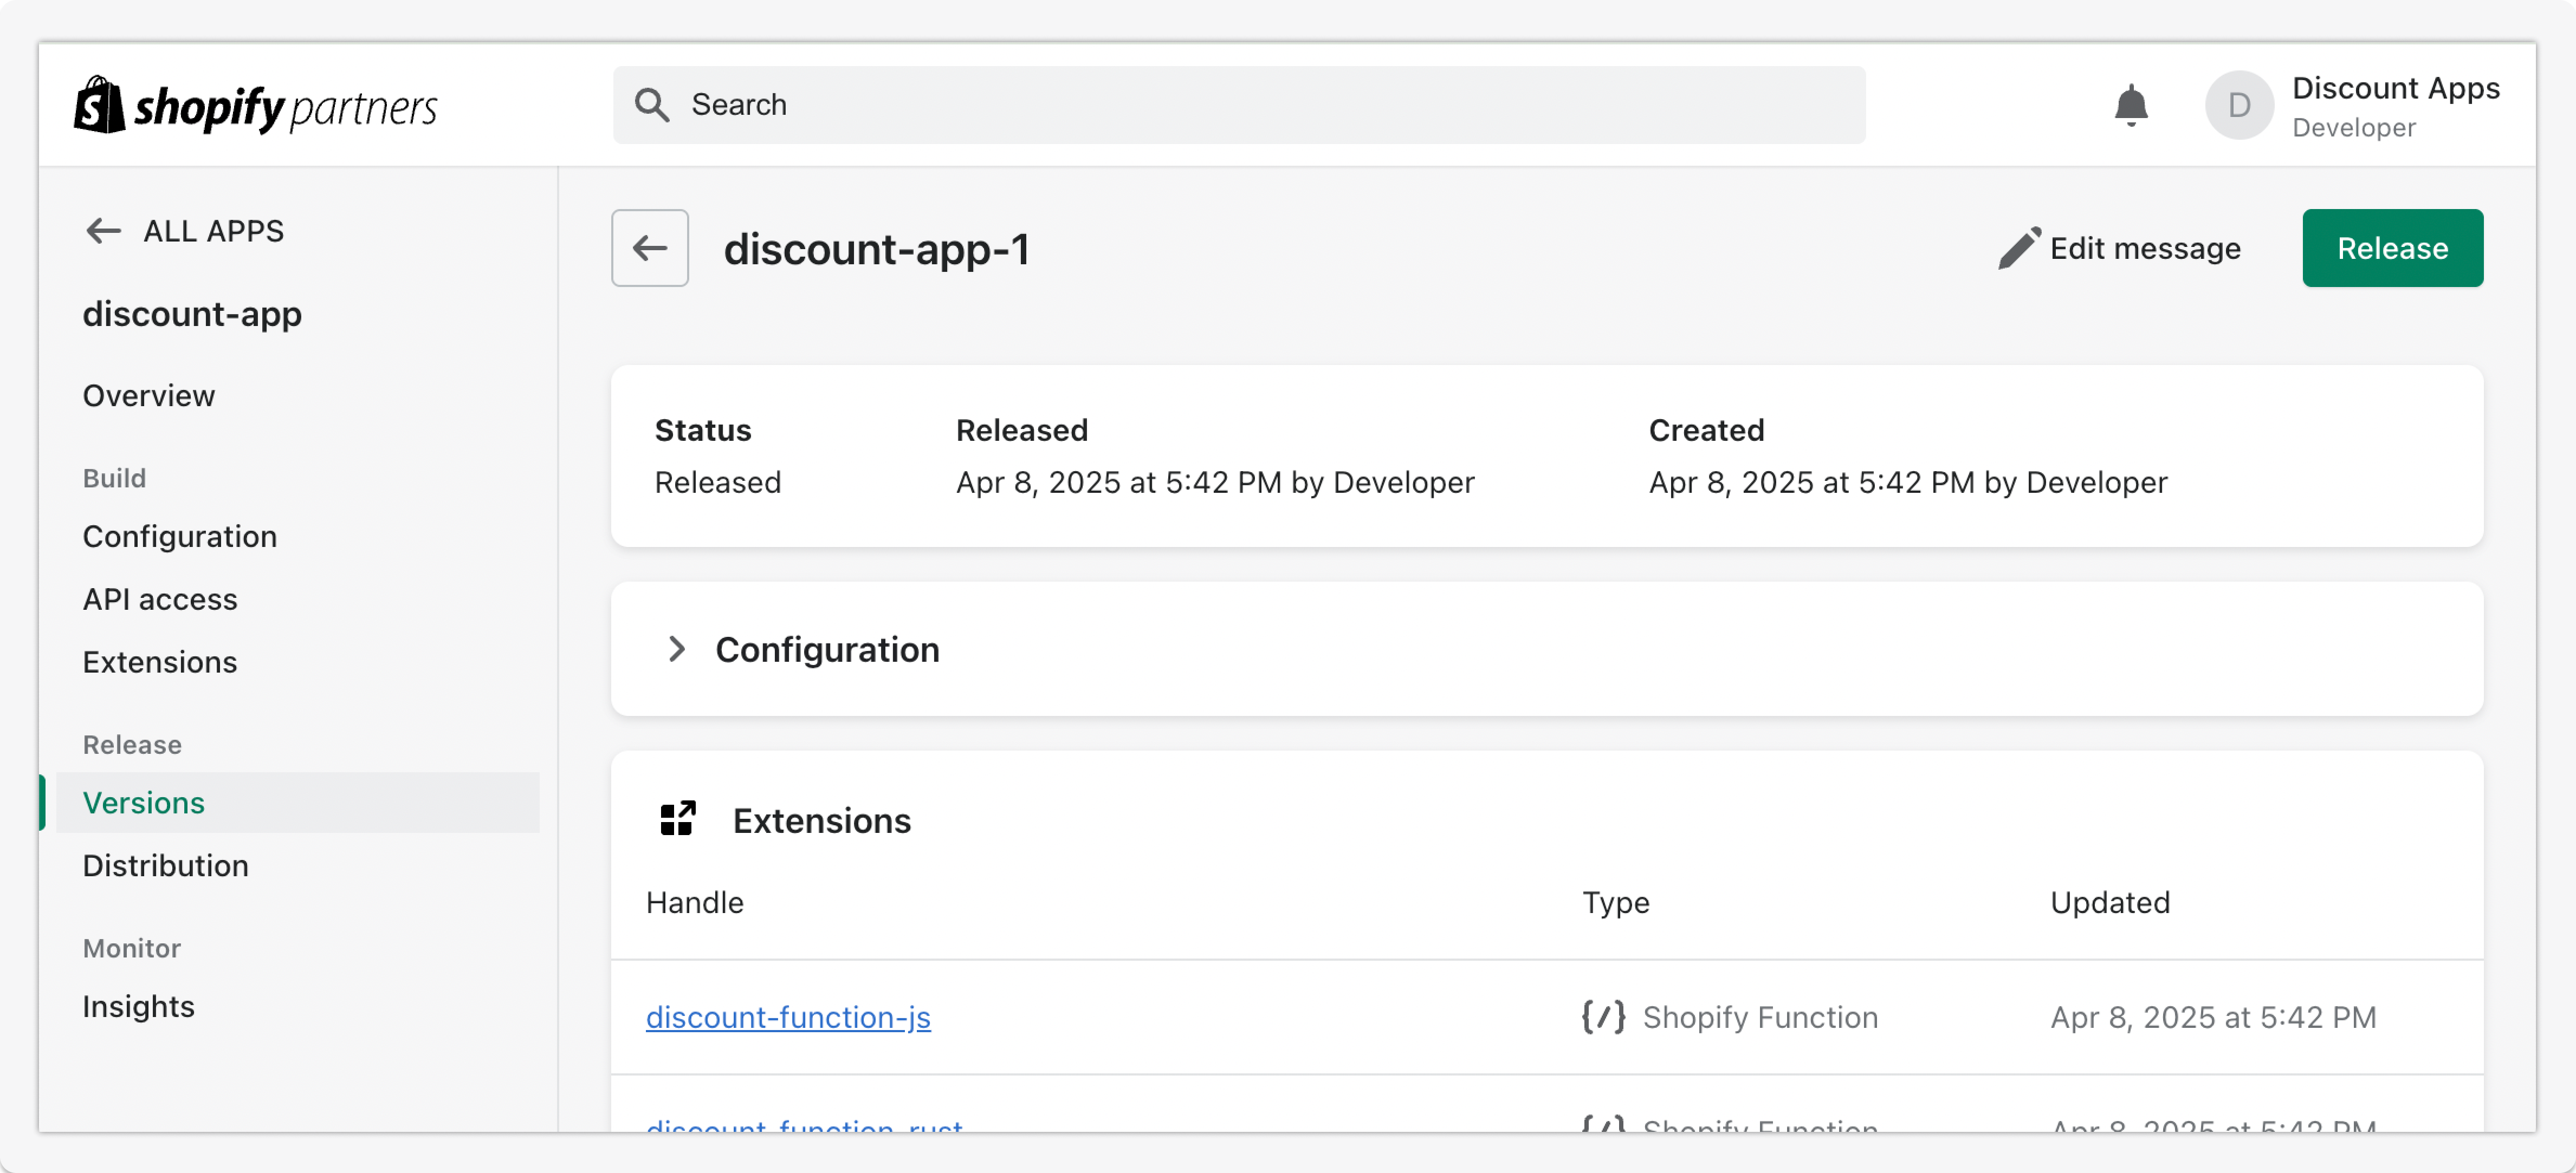This screenshot has height=1173, width=2576.
Task: Open notifications bell
Action: pyautogui.click(x=2131, y=105)
